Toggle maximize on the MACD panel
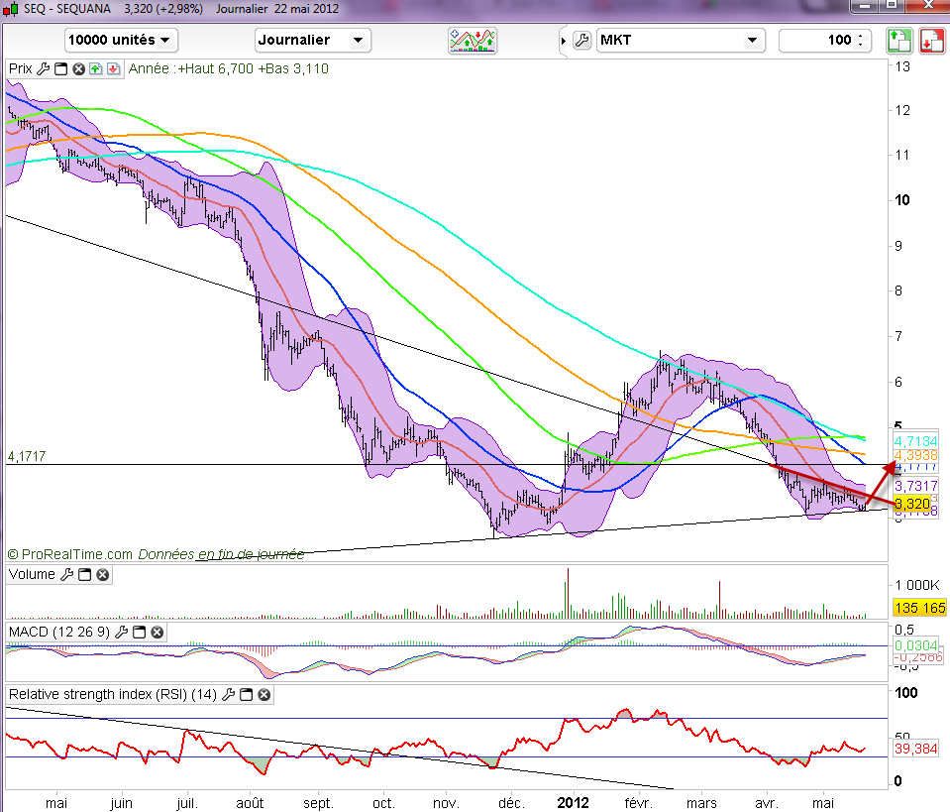 point(140,632)
